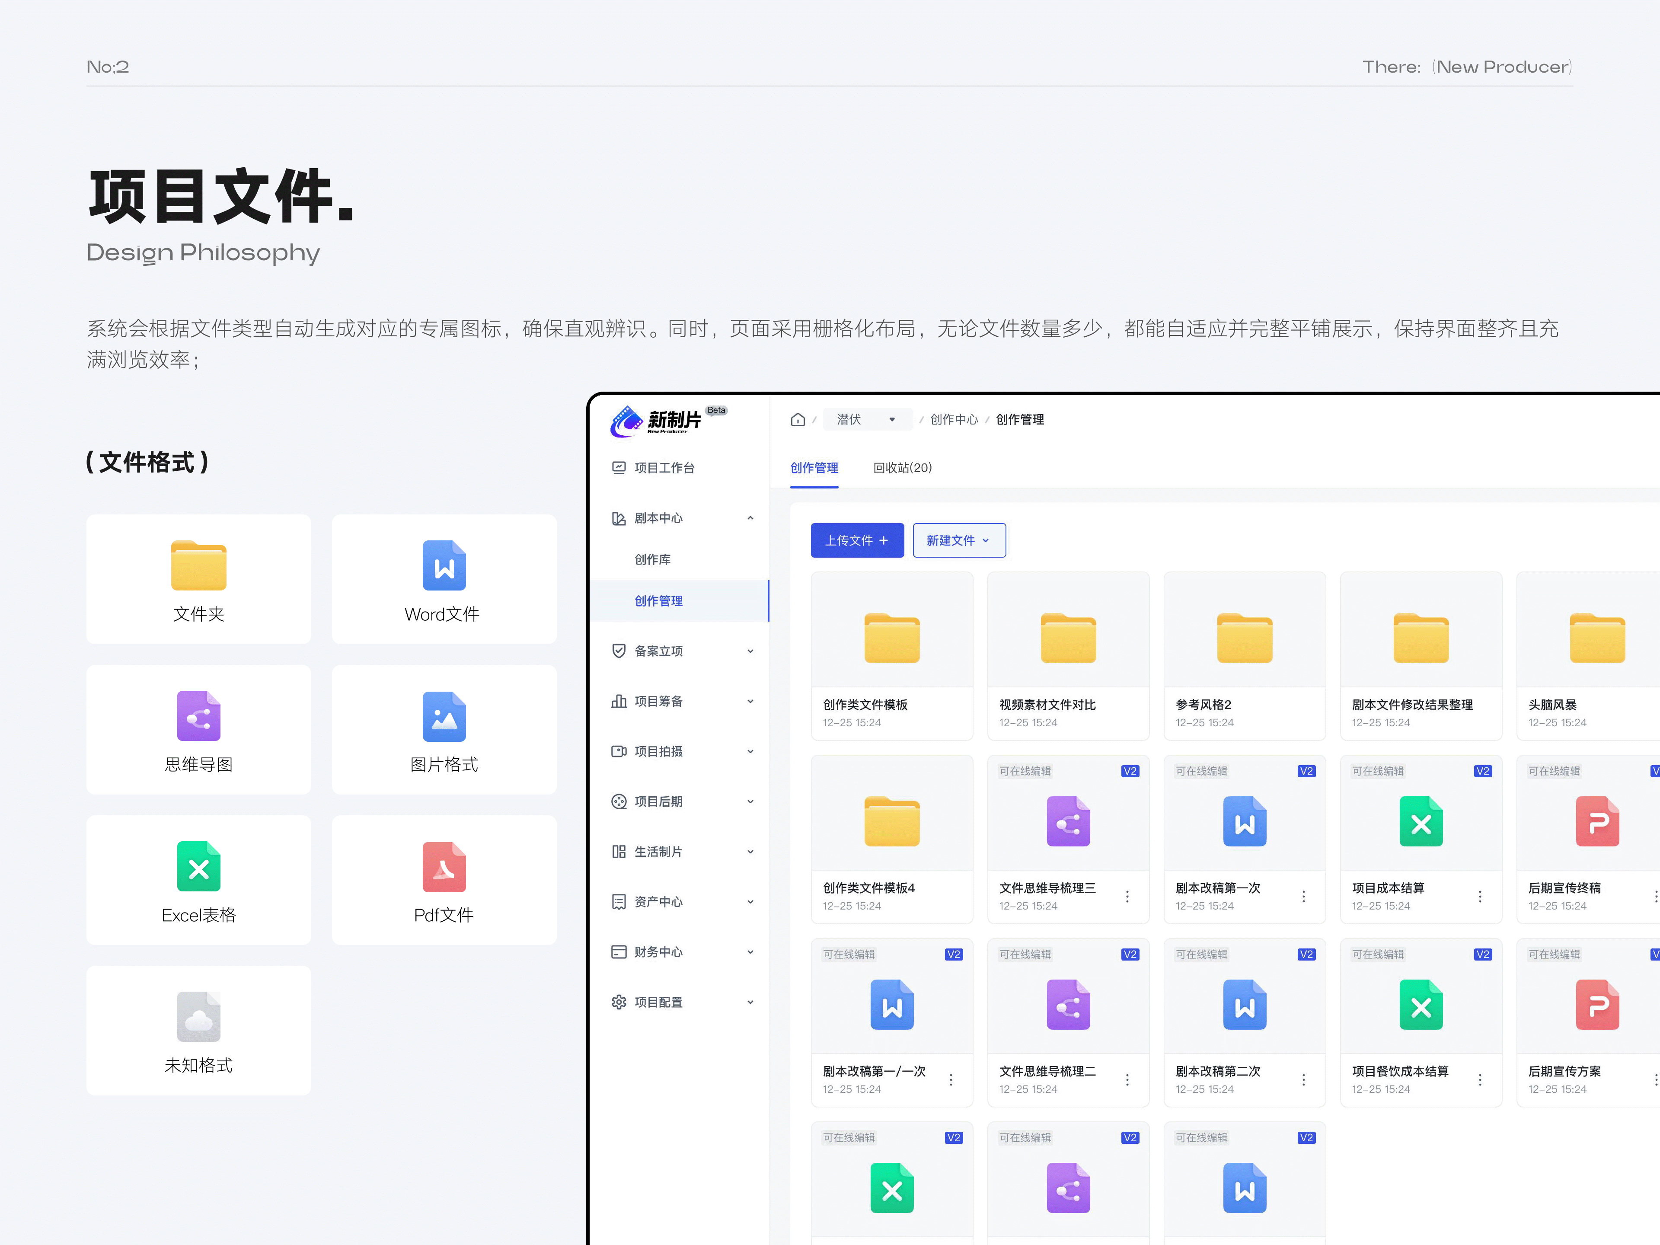Open the 创作类文件模板4 folder icon

891,821
